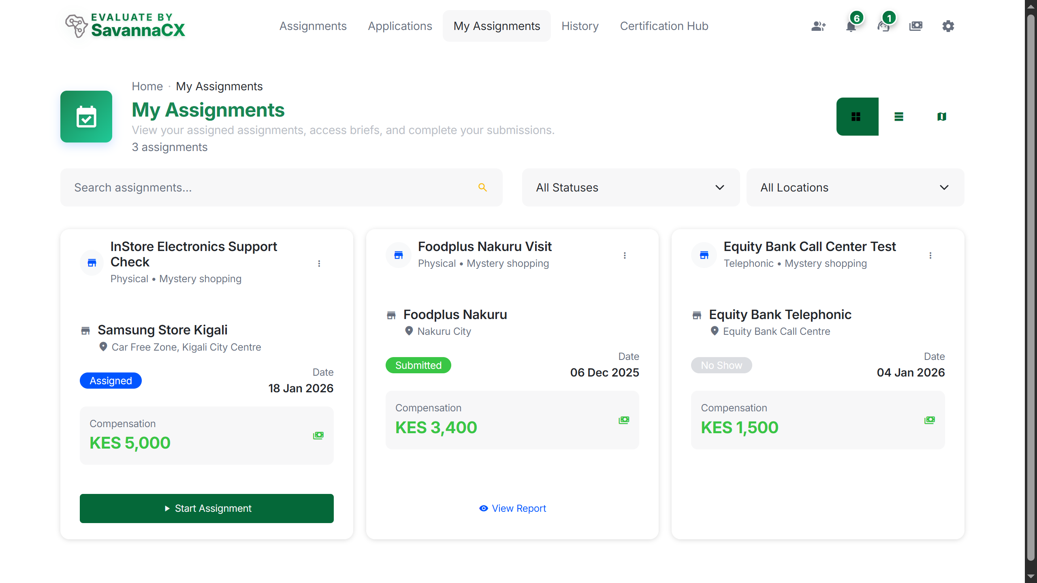Click the money icon in Equity Bank compensation box
Image resolution: width=1037 pixels, height=583 pixels.
[x=930, y=420]
